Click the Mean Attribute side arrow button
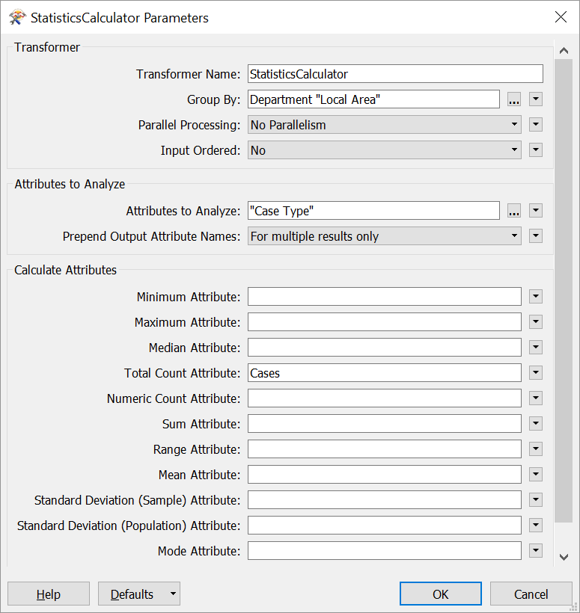This screenshot has width=580, height=613. [x=535, y=475]
